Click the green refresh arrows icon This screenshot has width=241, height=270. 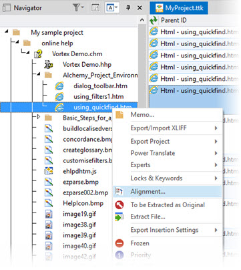(154, 21)
